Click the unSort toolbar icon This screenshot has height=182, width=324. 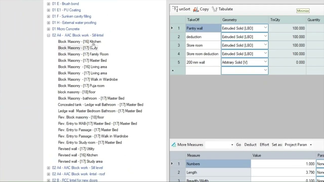coord(175,9)
